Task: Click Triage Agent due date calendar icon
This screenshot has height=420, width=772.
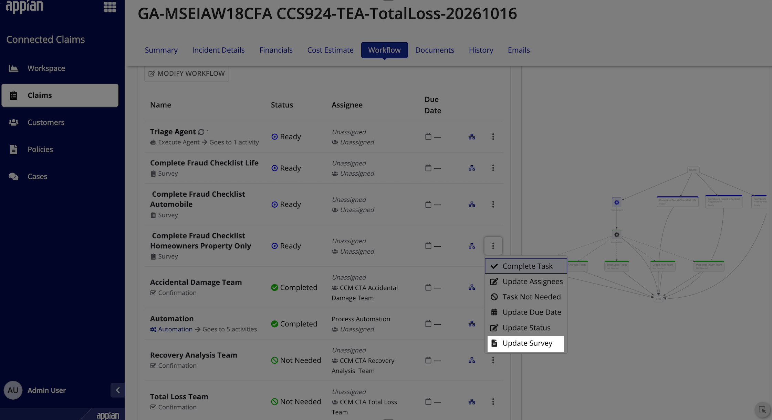Action: coord(428,137)
